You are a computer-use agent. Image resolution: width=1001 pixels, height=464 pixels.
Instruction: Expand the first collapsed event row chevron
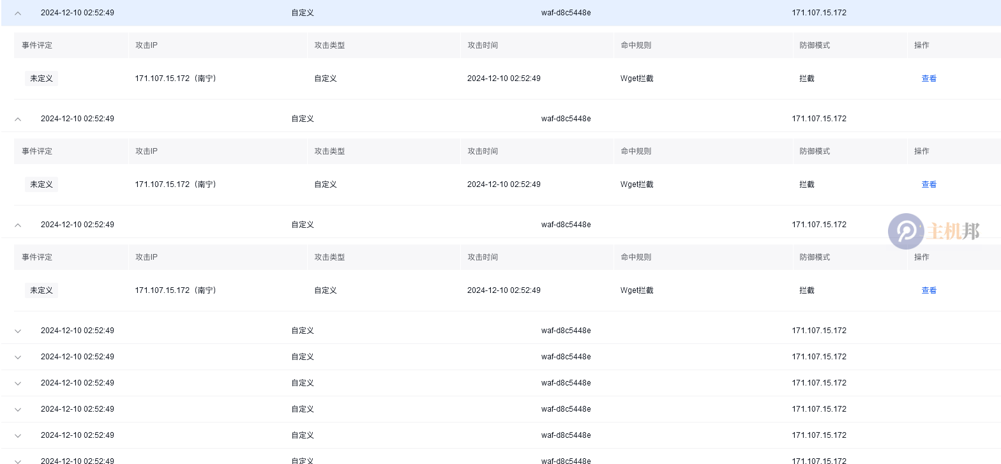(x=18, y=331)
